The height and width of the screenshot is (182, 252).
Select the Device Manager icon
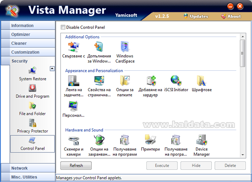point(202,140)
